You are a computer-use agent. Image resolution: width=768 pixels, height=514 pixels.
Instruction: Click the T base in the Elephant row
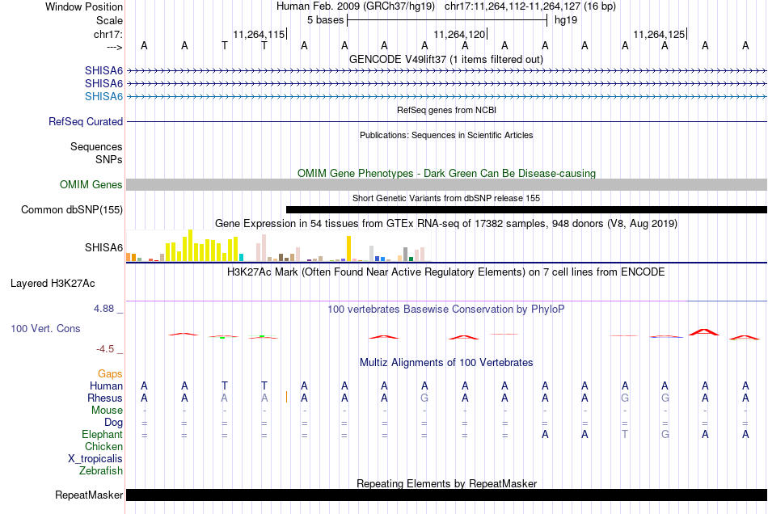point(624,435)
